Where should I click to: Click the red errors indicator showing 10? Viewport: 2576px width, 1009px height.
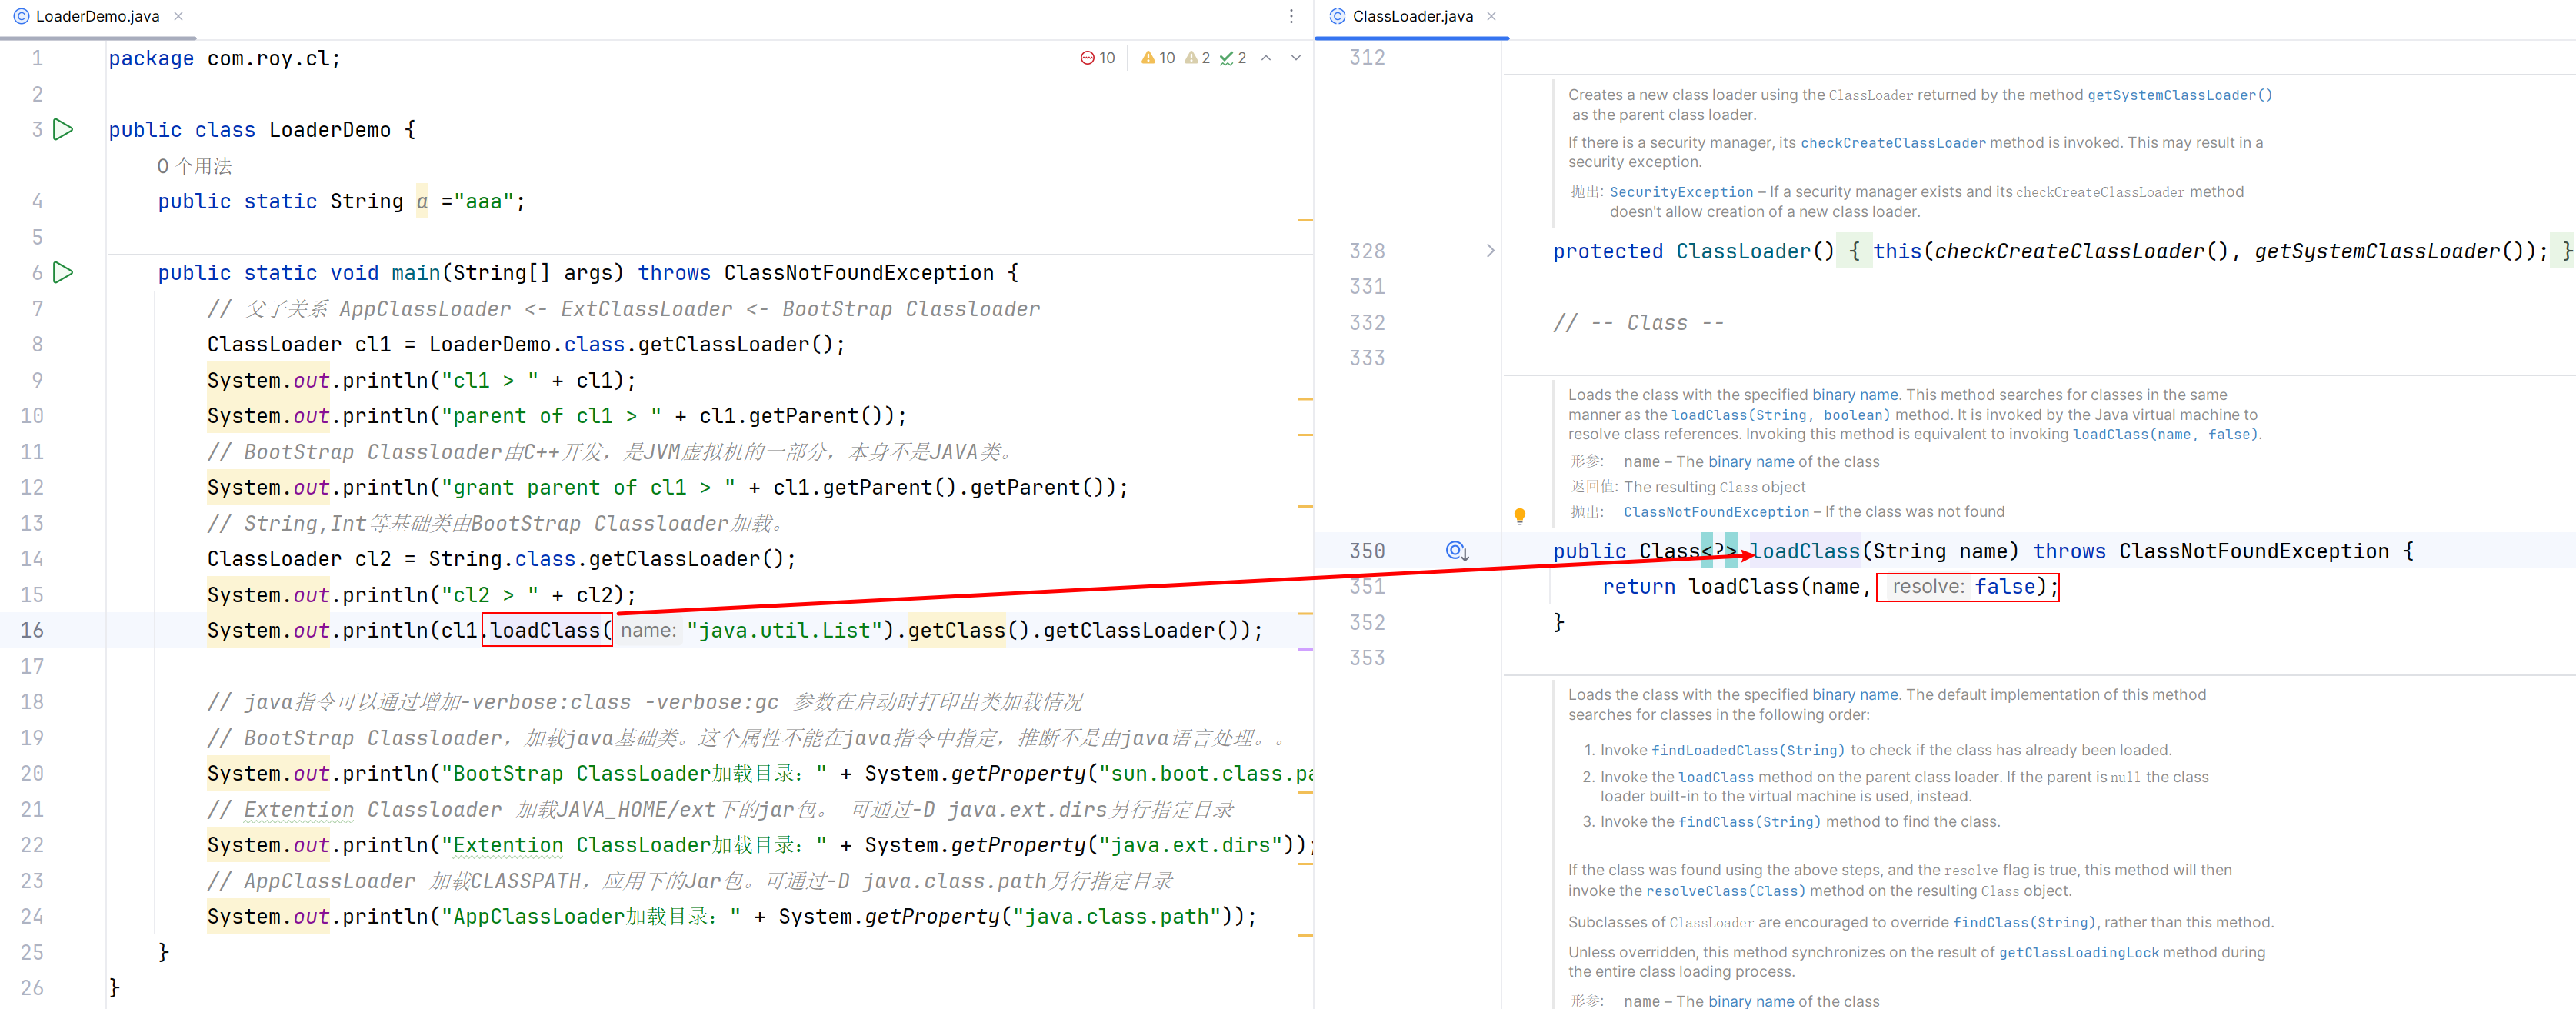[1097, 58]
